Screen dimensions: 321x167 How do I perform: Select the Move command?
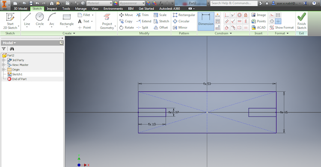[x=126, y=15]
